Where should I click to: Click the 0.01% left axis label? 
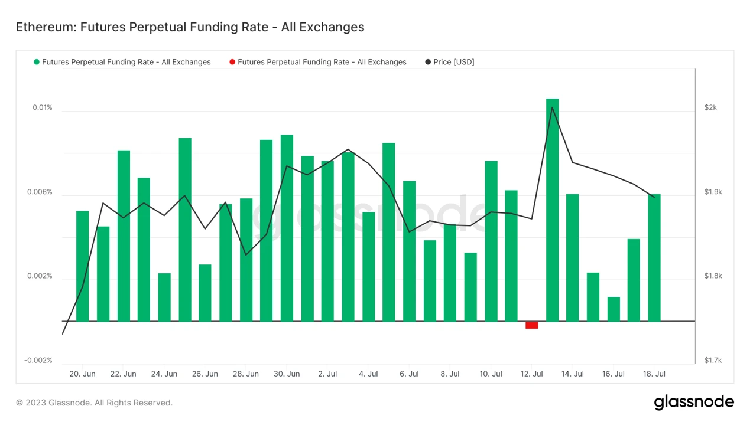pos(42,107)
